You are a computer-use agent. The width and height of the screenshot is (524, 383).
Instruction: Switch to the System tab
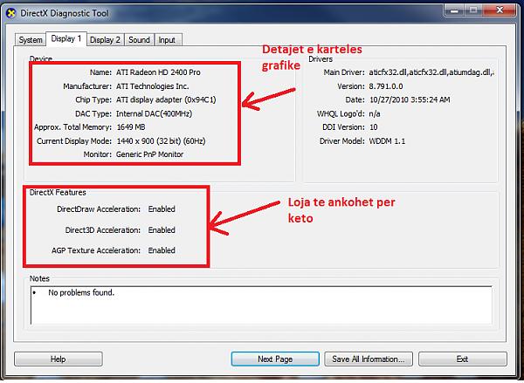point(31,40)
